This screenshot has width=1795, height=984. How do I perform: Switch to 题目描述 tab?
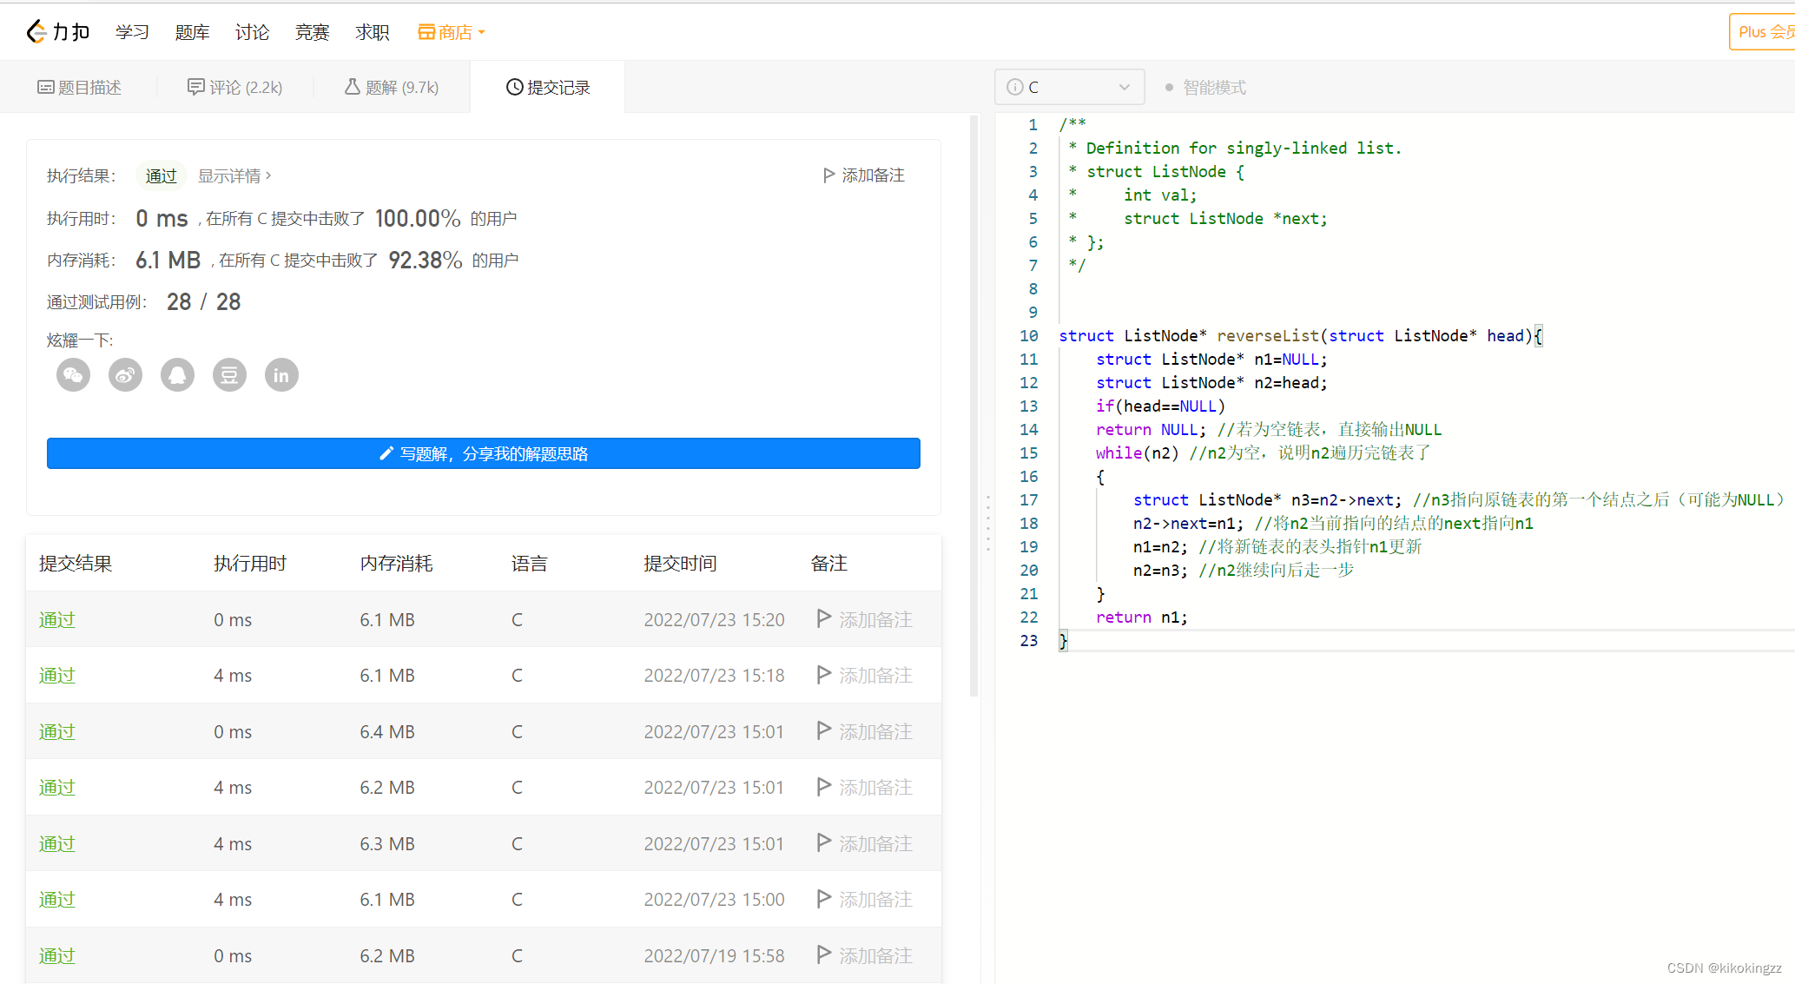pos(80,88)
